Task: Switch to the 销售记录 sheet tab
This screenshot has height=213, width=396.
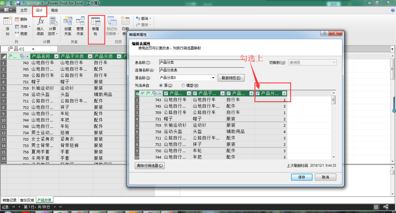Action: click(10, 200)
